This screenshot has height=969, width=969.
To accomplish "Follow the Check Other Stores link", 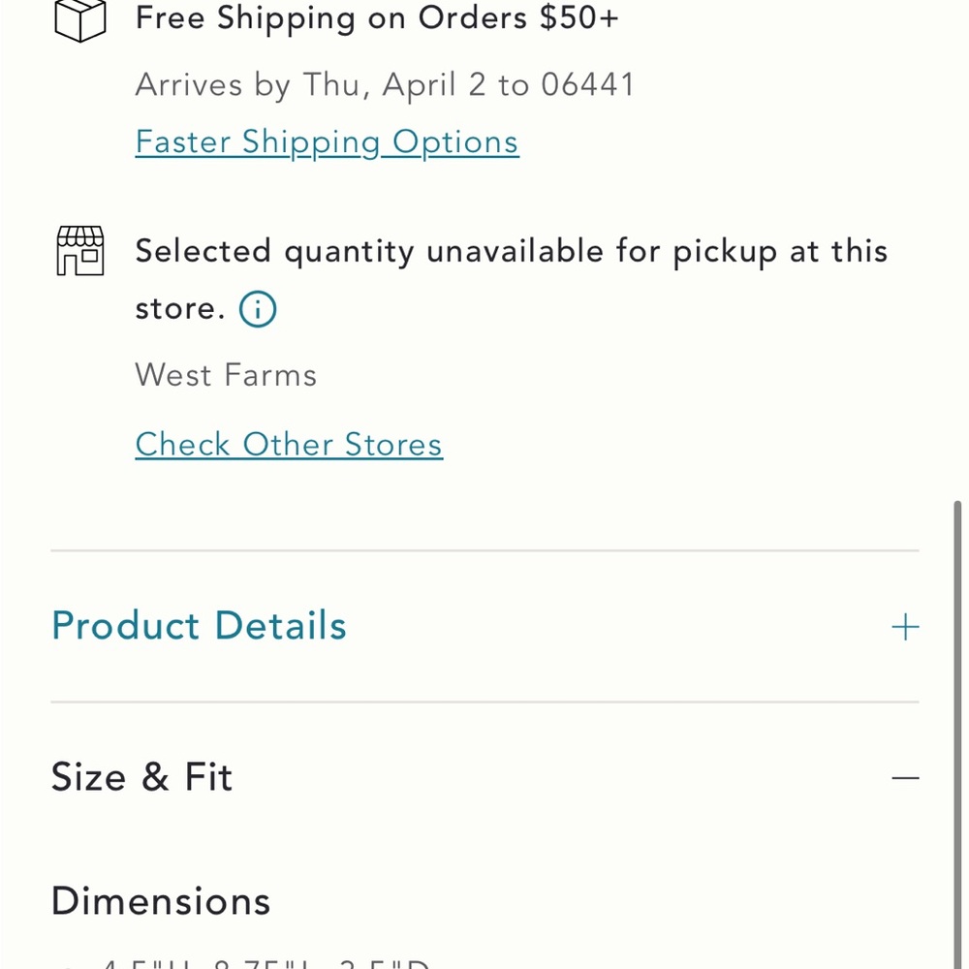I will point(289,444).
